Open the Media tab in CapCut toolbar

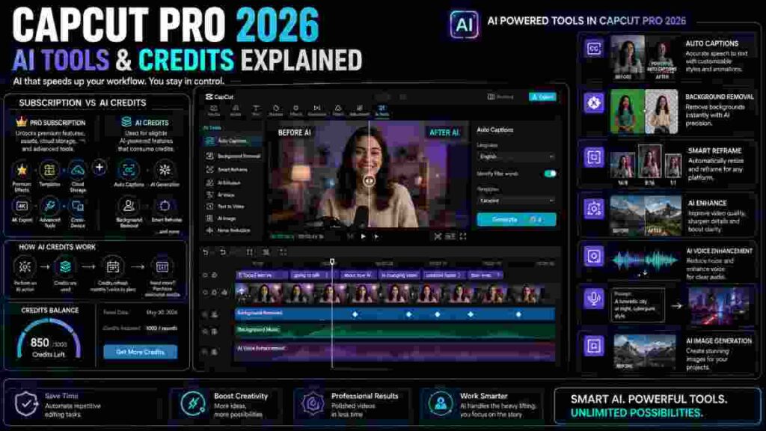click(x=213, y=111)
